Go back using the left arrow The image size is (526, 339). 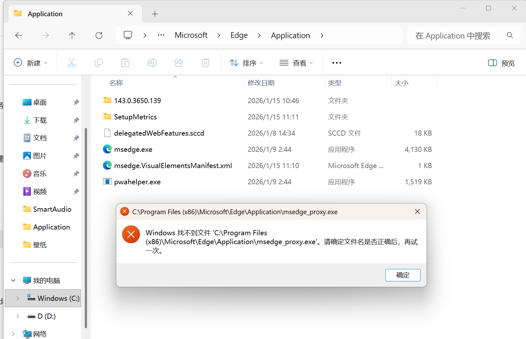[x=19, y=35]
